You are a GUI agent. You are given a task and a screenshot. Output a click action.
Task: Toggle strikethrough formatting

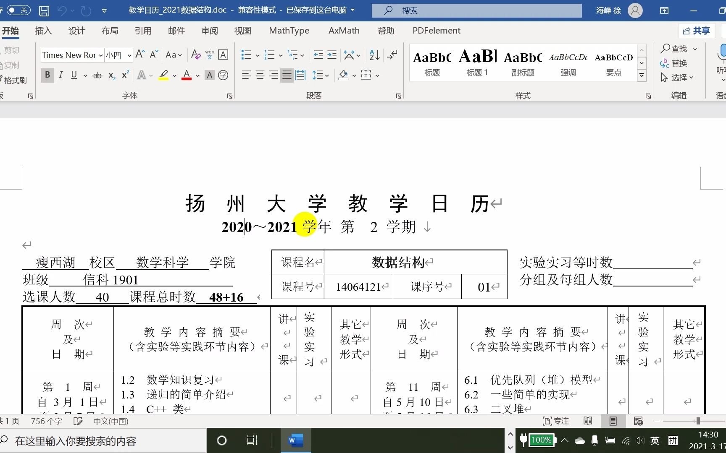tap(97, 75)
